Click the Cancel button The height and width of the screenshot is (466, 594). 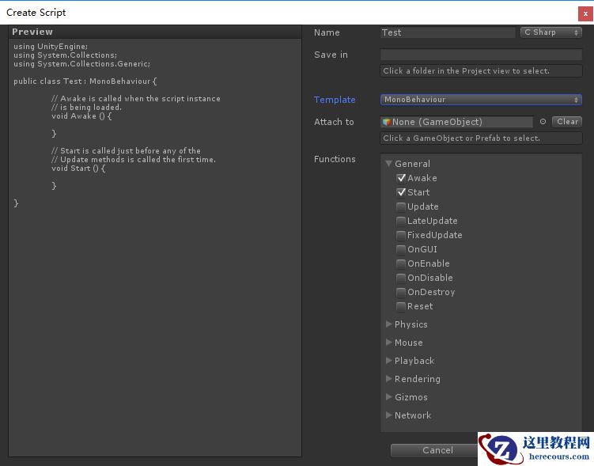point(434,450)
